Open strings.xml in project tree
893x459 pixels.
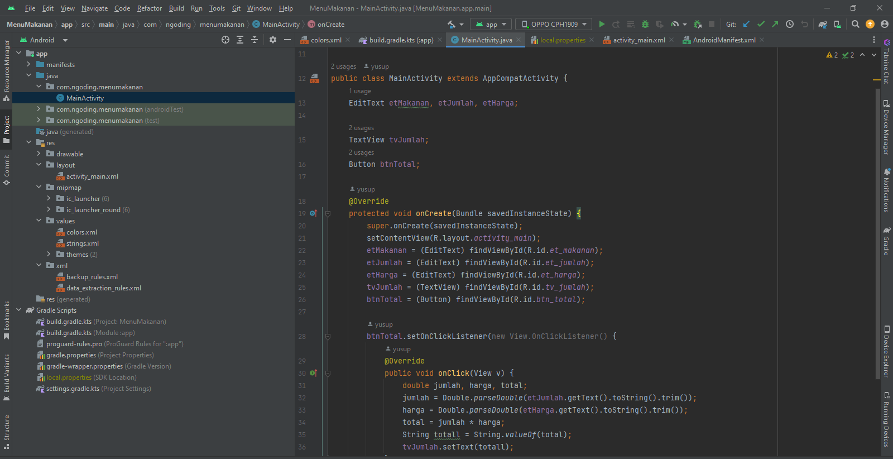click(82, 243)
